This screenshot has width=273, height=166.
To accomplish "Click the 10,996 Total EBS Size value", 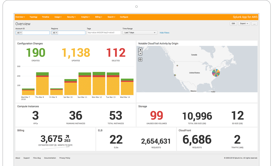I will 197,116.
